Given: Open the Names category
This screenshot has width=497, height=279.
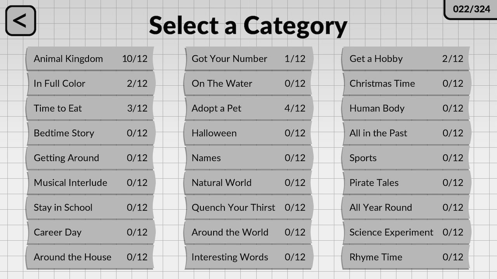Looking at the screenshot, I should click(x=248, y=158).
